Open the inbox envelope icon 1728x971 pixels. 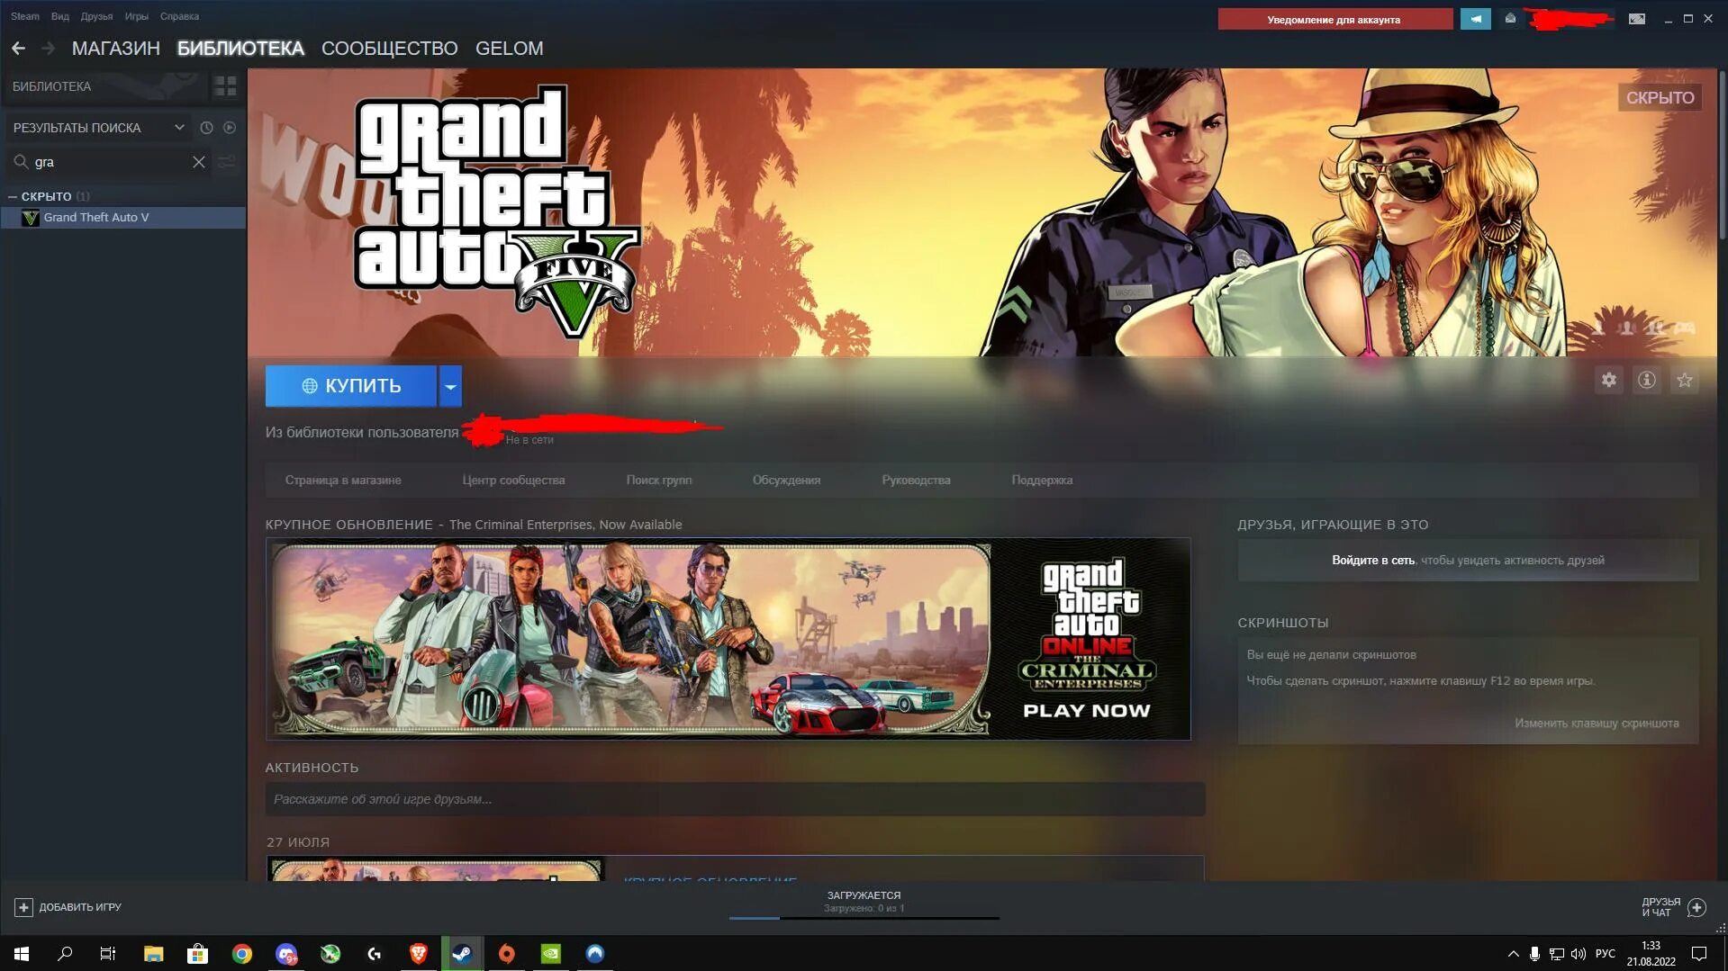point(1510,19)
